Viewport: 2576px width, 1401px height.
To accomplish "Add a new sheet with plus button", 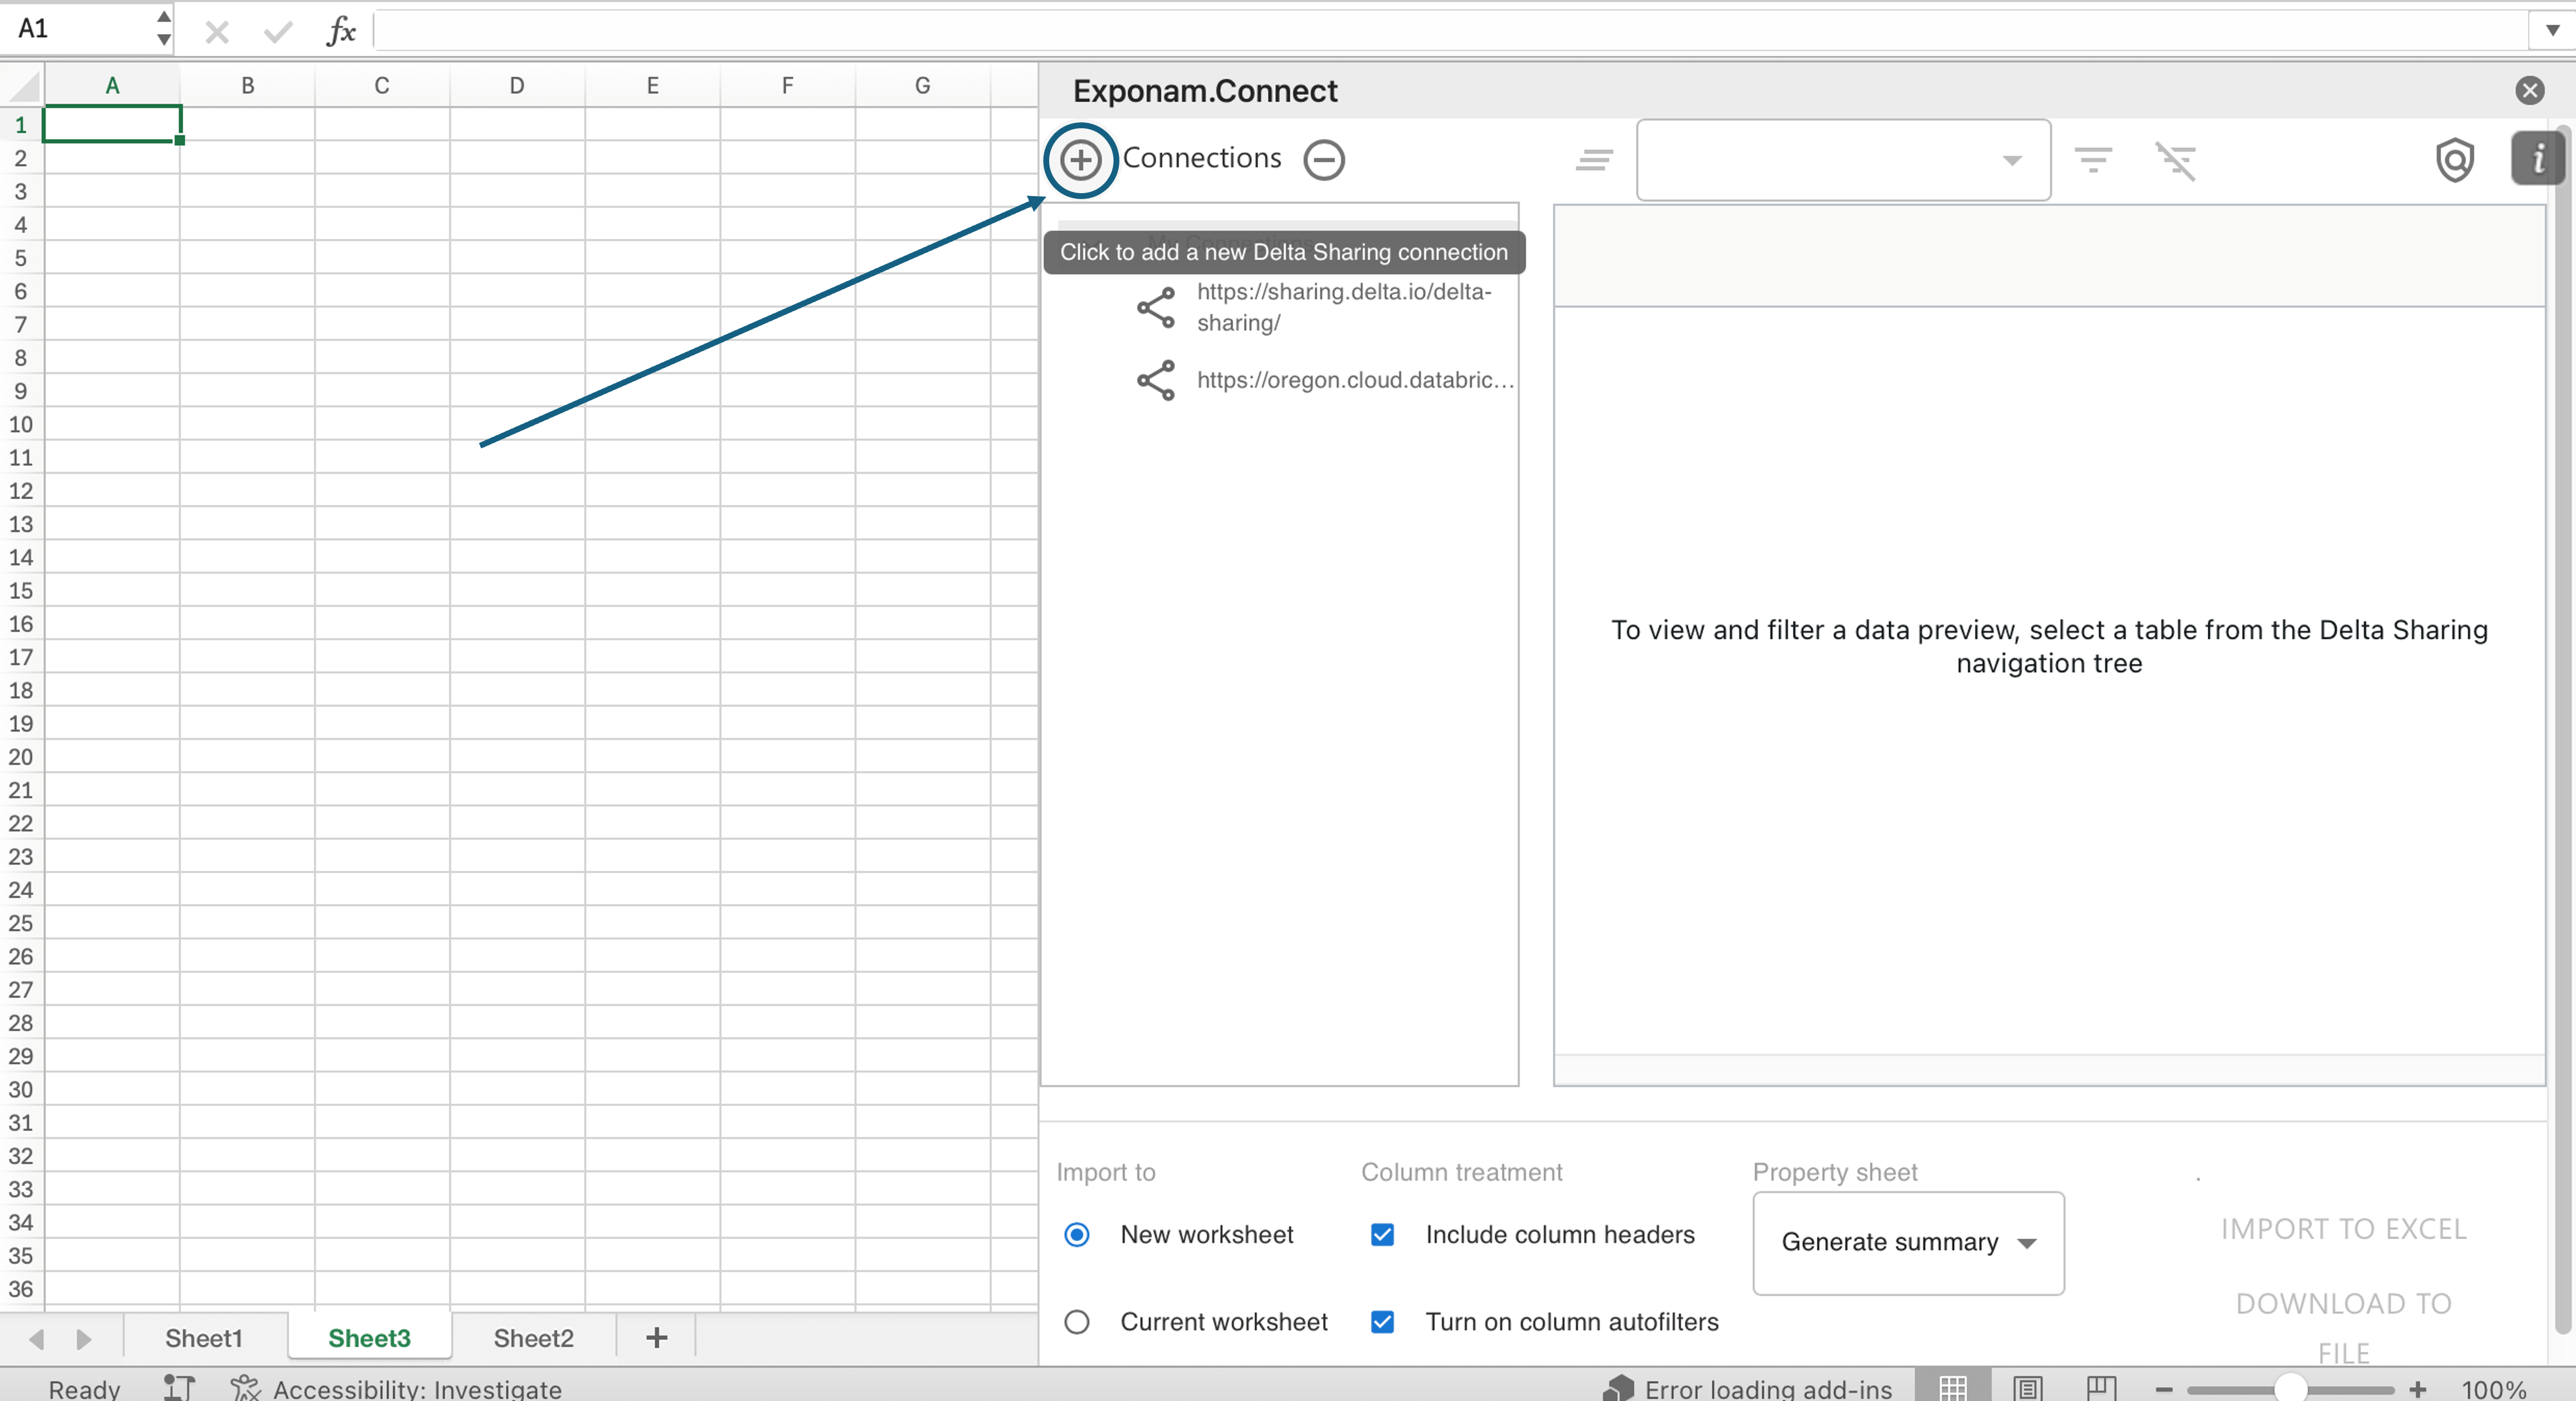I will (656, 1337).
